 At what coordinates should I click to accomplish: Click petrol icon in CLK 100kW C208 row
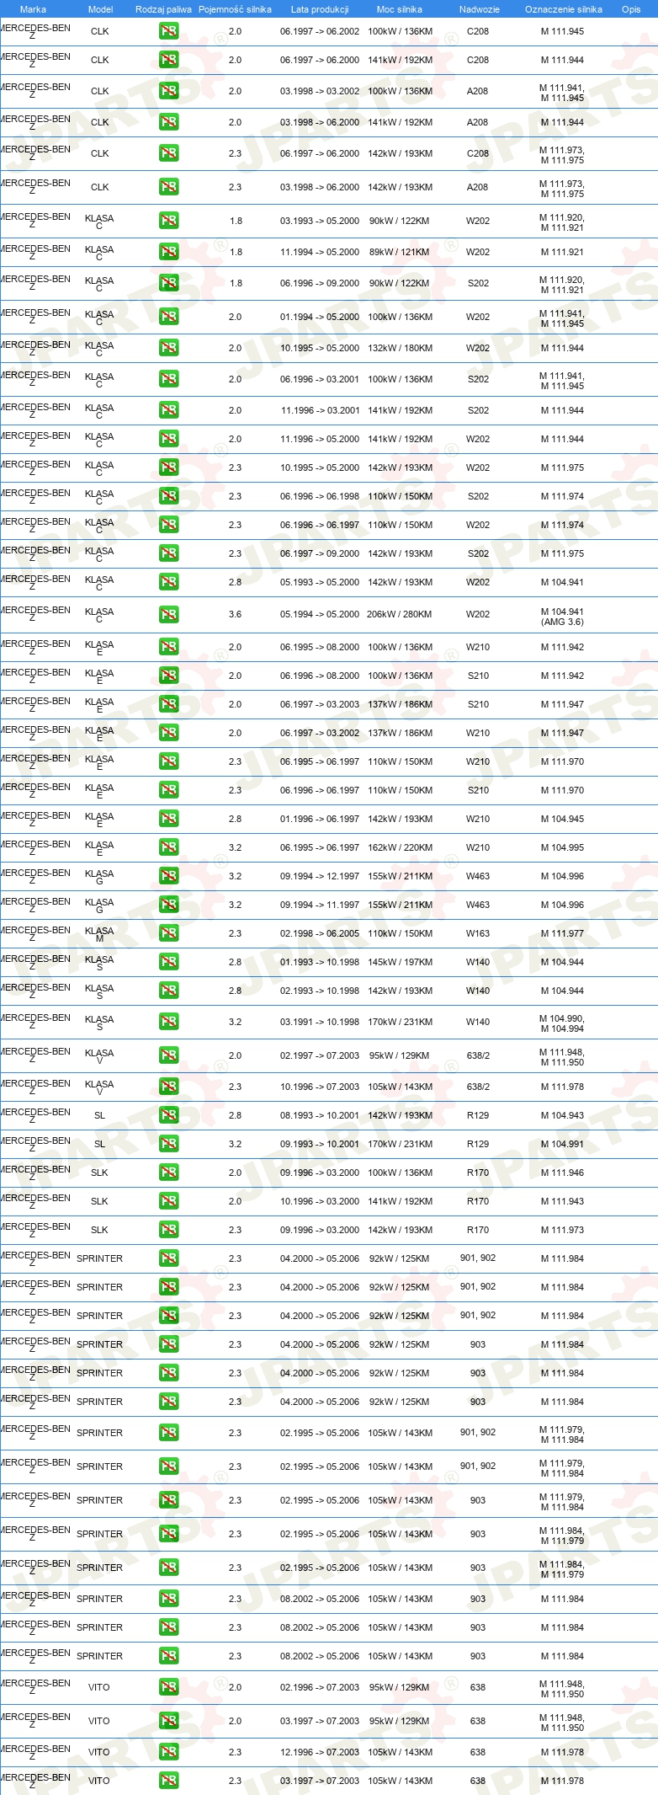coord(168,31)
